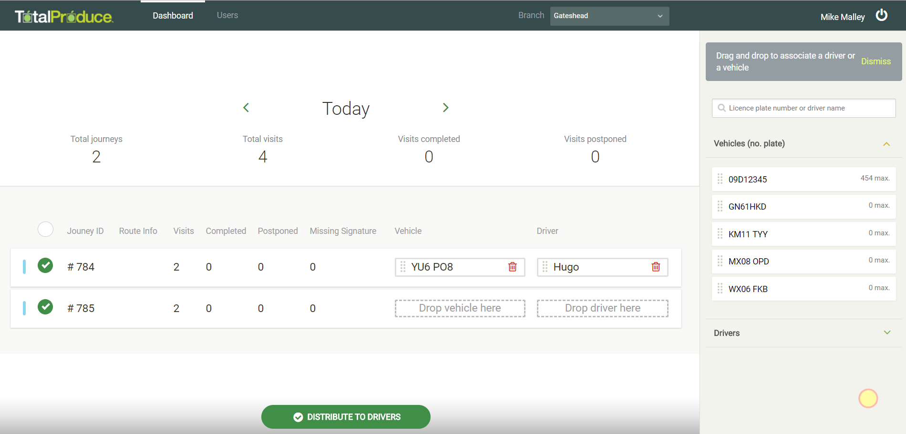Click the power logout icon

(x=881, y=15)
